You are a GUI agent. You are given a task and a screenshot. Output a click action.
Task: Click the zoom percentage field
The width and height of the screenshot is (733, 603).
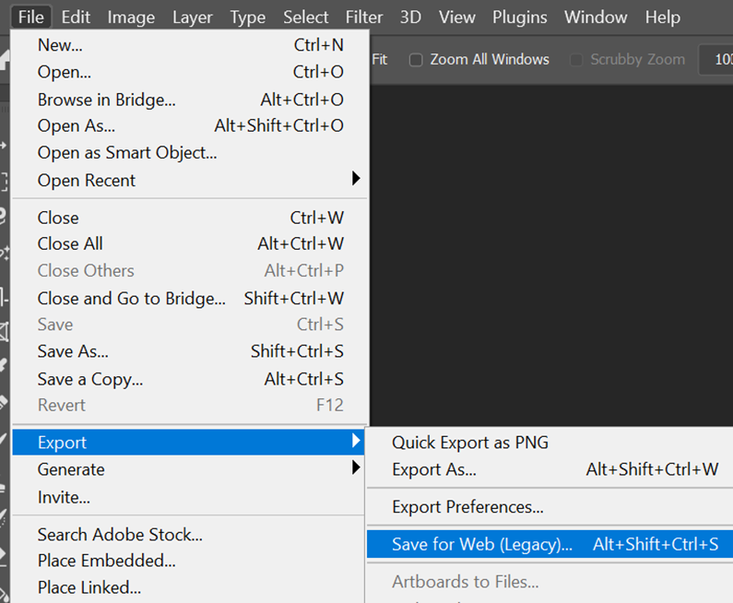coord(723,60)
